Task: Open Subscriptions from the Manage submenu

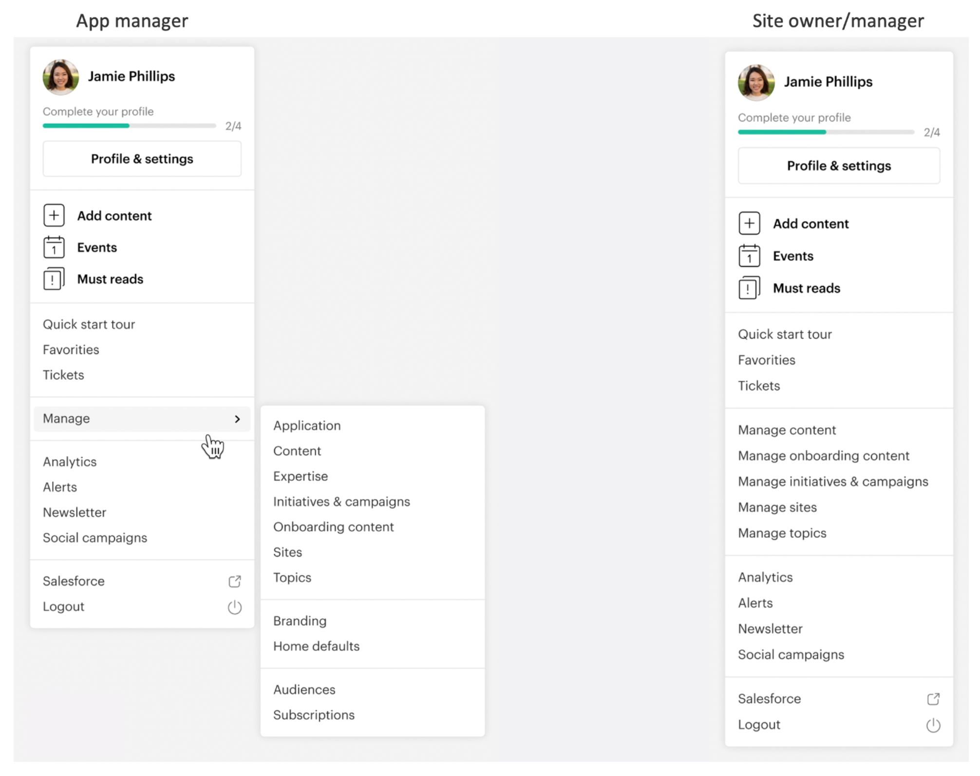Action: click(x=314, y=715)
